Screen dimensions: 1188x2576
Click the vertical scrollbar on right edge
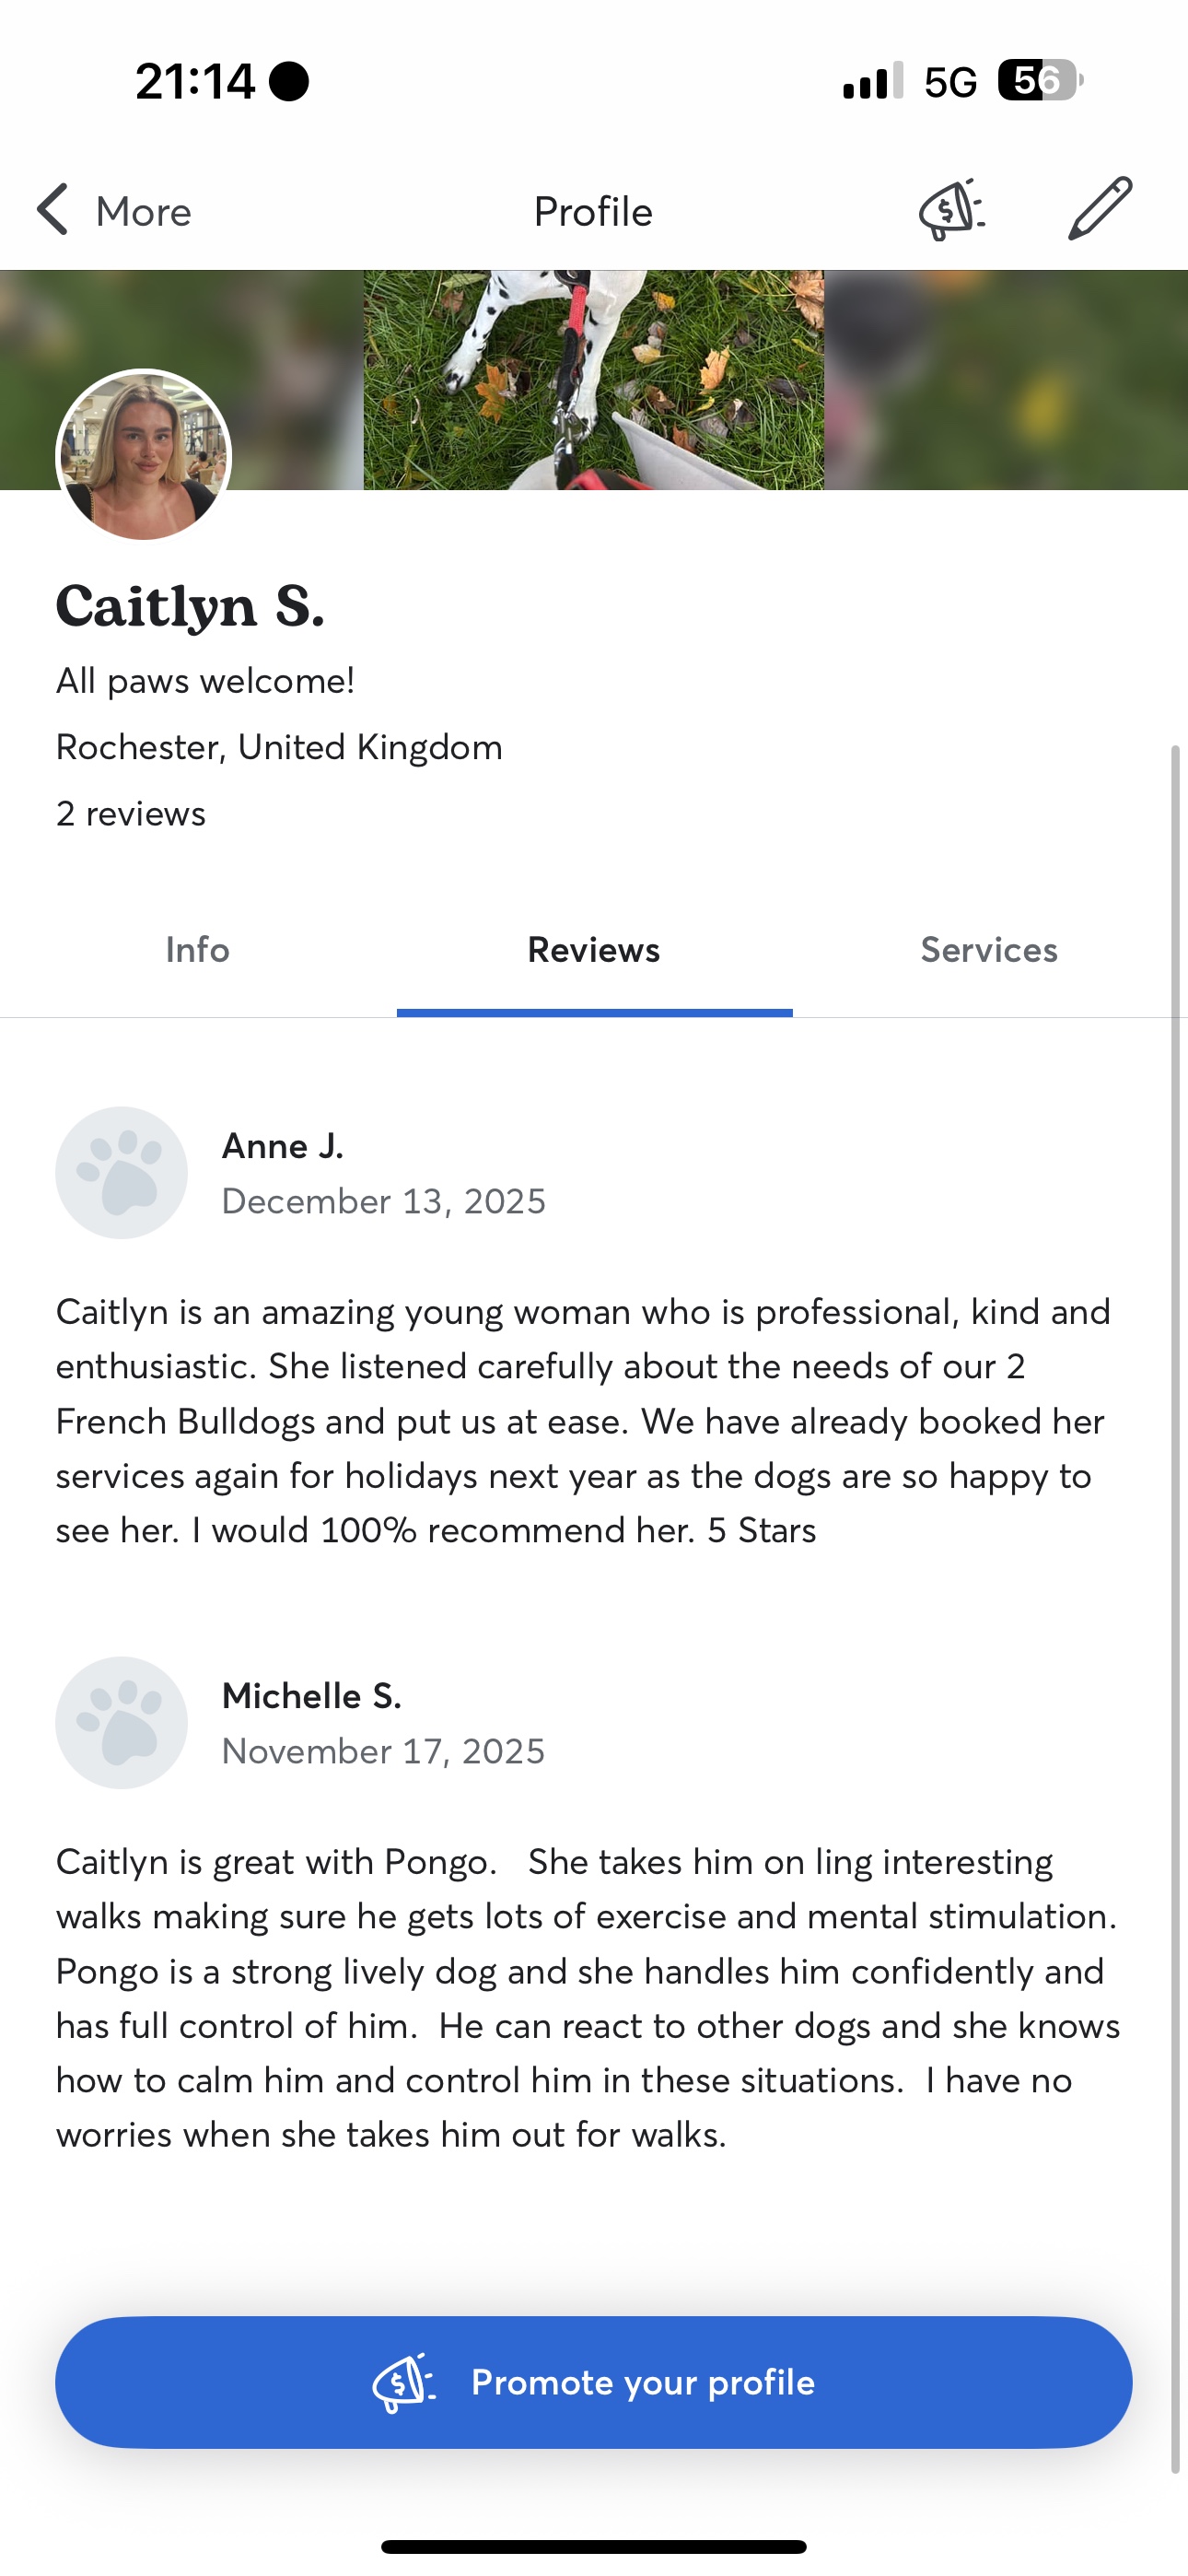1176,1600
